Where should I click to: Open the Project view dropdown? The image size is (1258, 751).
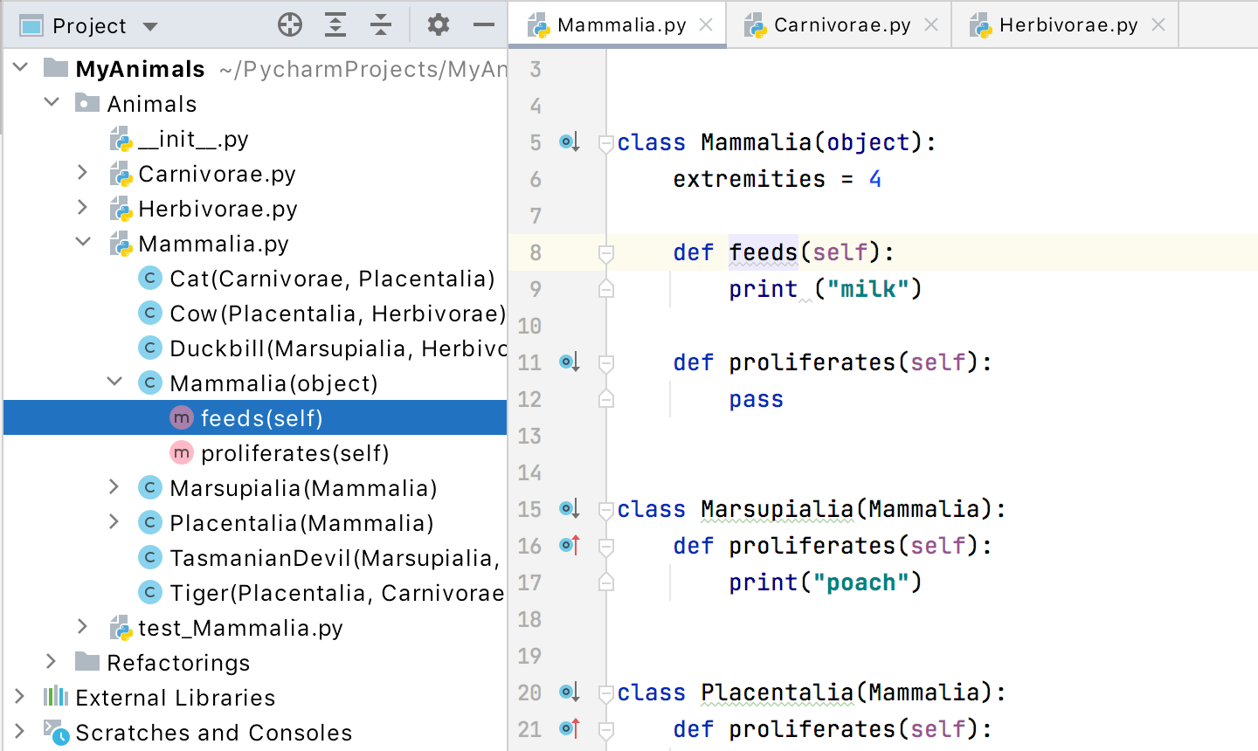point(150,26)
